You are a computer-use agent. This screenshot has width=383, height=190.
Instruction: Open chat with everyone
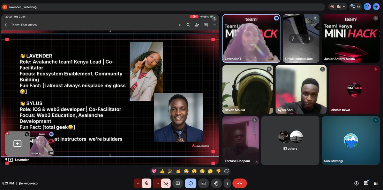click(366, 183)
